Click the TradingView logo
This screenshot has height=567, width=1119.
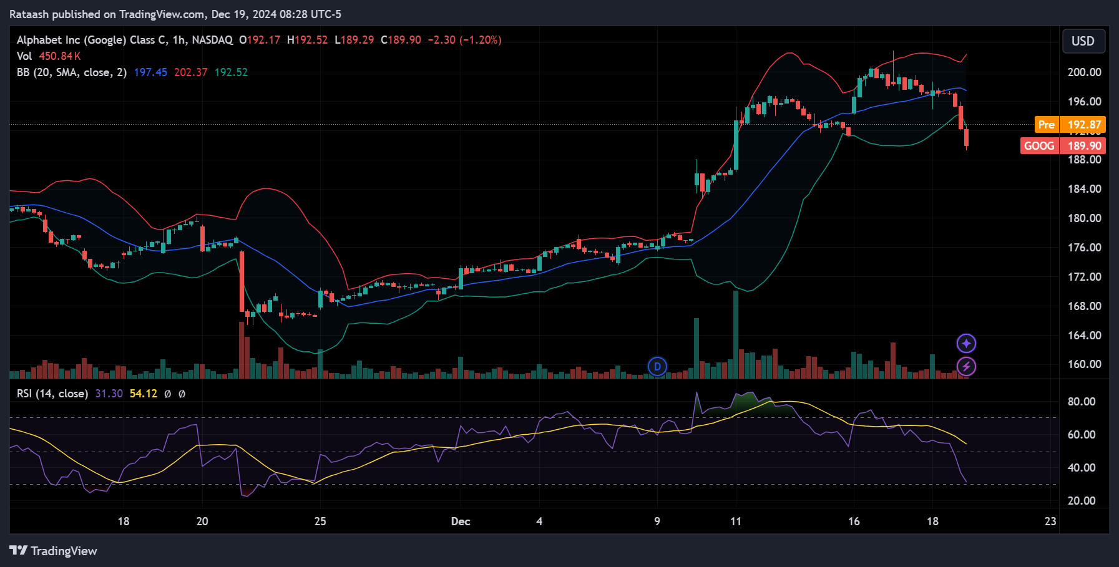[54, 551]
